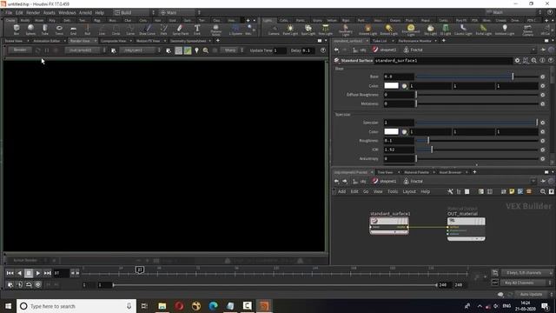Open the Layout menu in network editor
Image resolution: width=556 pixels, height=313 pixels.
pyautogui.click(x=409, y=191)
